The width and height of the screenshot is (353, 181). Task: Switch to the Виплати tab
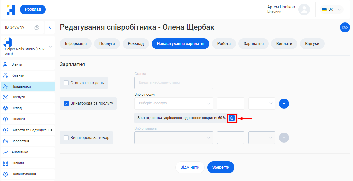tap(284, 44)
